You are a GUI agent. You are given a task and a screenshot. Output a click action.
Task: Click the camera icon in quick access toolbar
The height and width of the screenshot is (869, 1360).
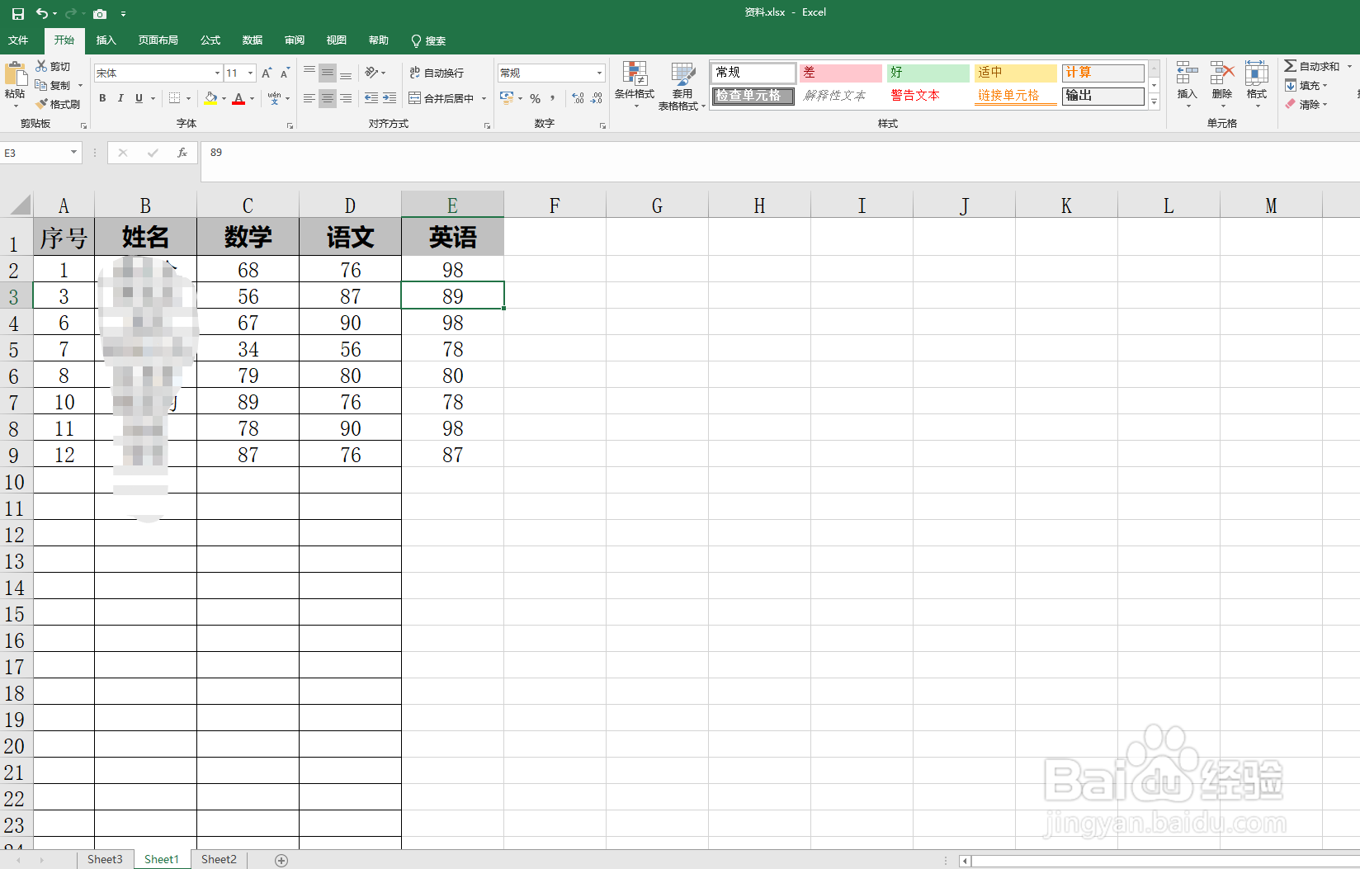click(100, 13)
